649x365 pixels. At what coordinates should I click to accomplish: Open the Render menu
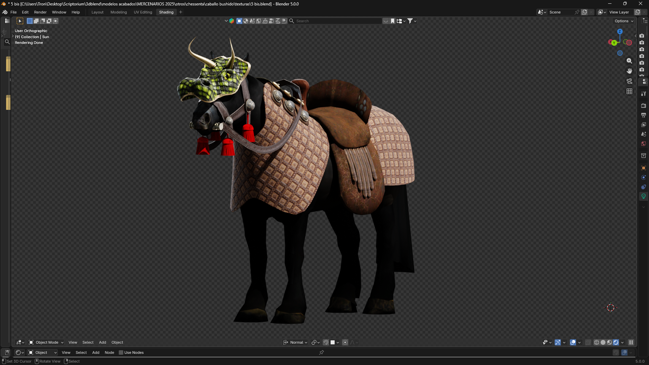pos(40,12)
